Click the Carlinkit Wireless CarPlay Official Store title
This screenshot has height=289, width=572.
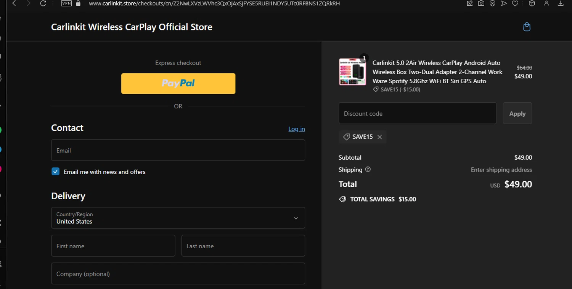[x=132, y=27]
